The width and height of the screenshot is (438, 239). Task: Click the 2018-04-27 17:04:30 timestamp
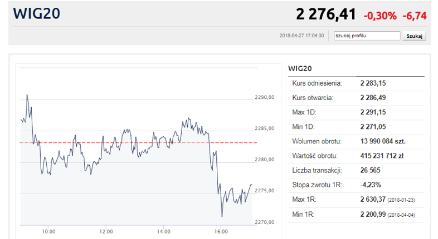(x=300, y=36)
